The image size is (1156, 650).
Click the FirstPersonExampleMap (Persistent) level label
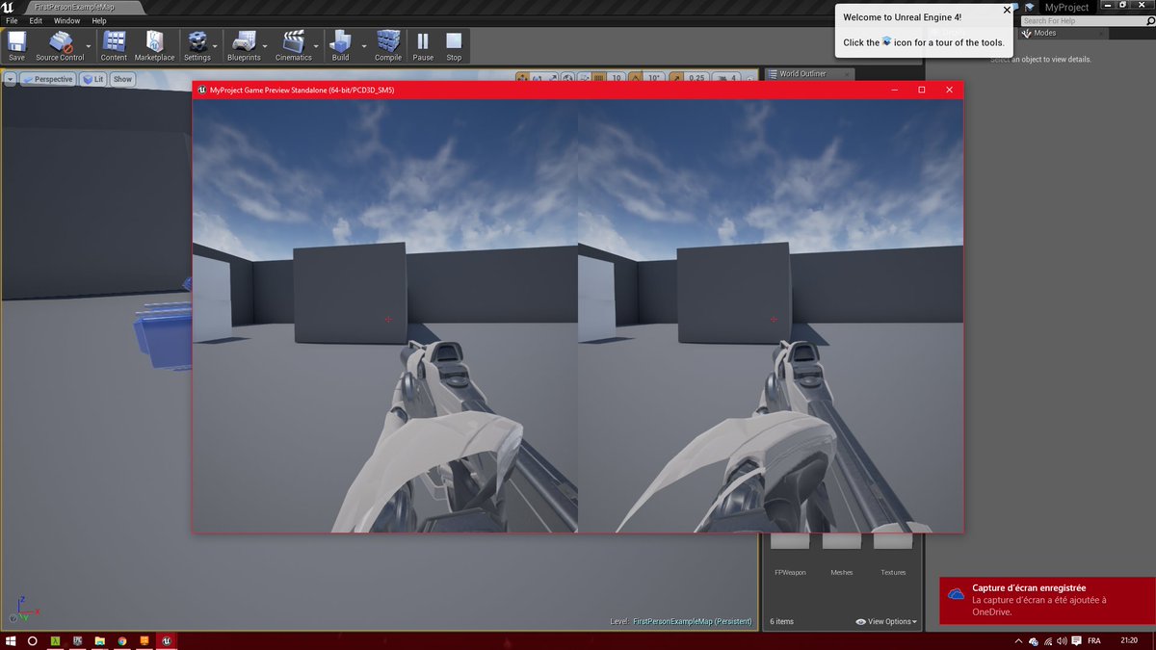(692, 621)
